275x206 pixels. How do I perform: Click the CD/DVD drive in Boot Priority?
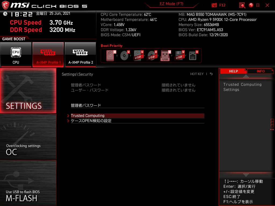125,55
